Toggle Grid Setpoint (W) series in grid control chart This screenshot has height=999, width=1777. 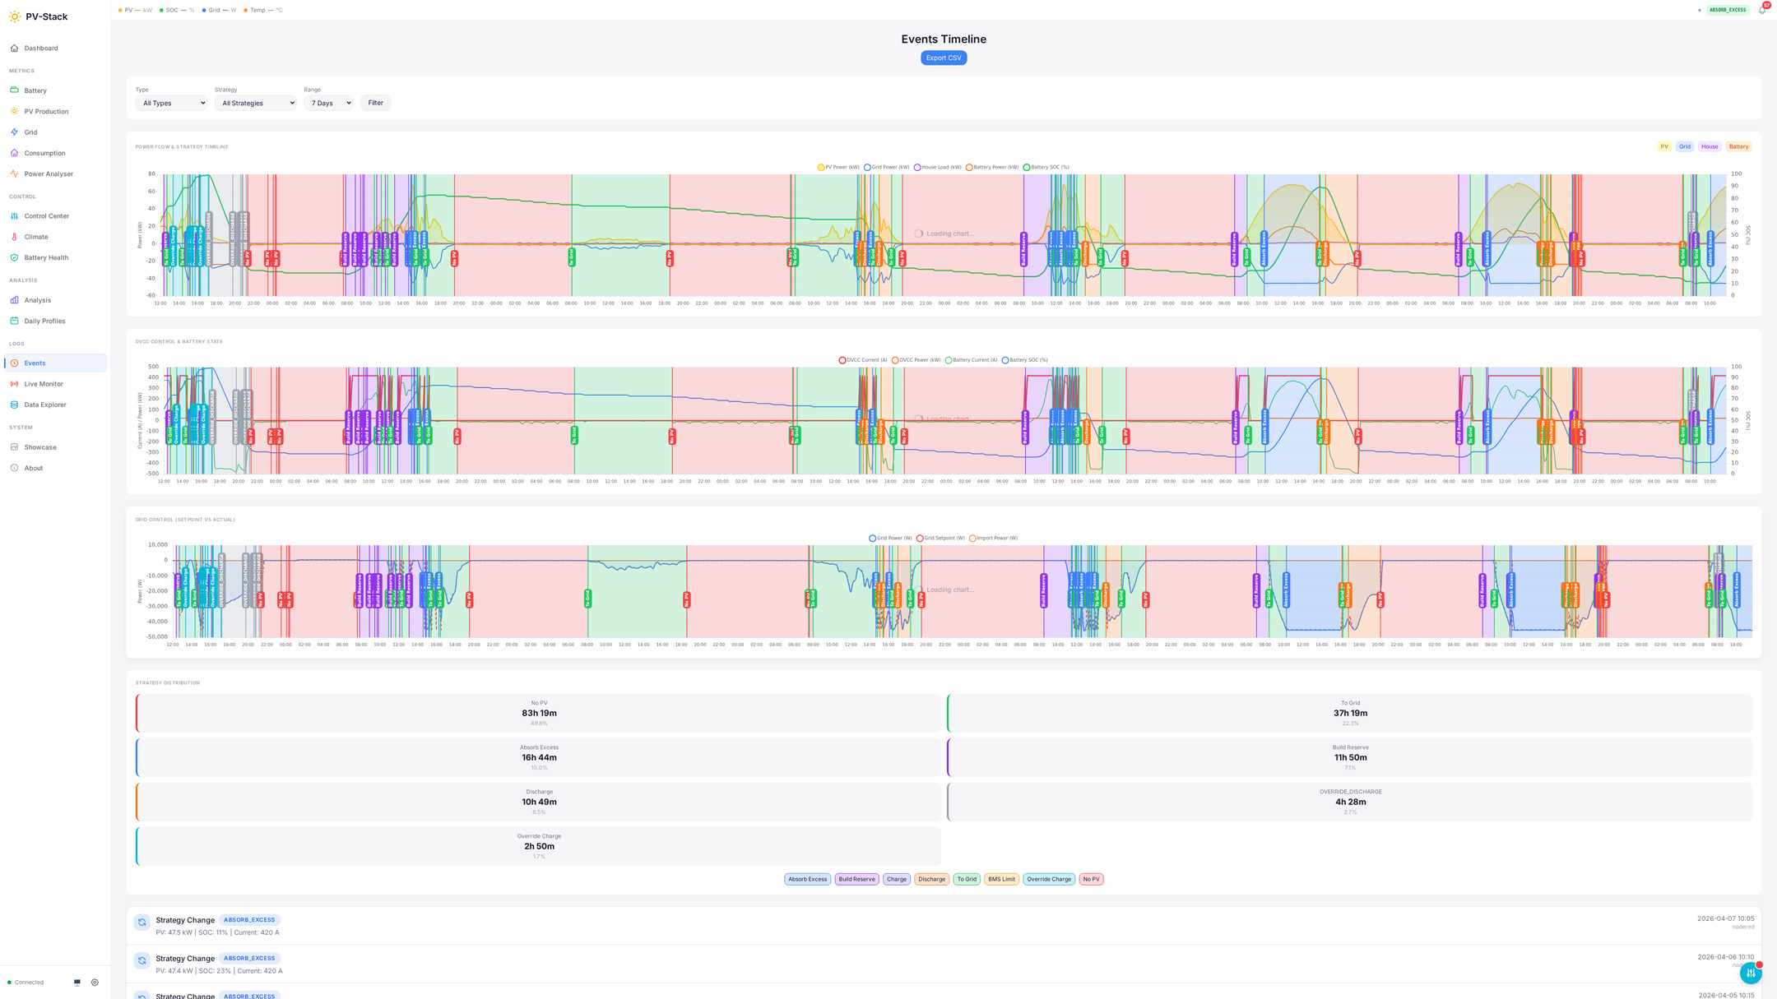tap(940, 538)
